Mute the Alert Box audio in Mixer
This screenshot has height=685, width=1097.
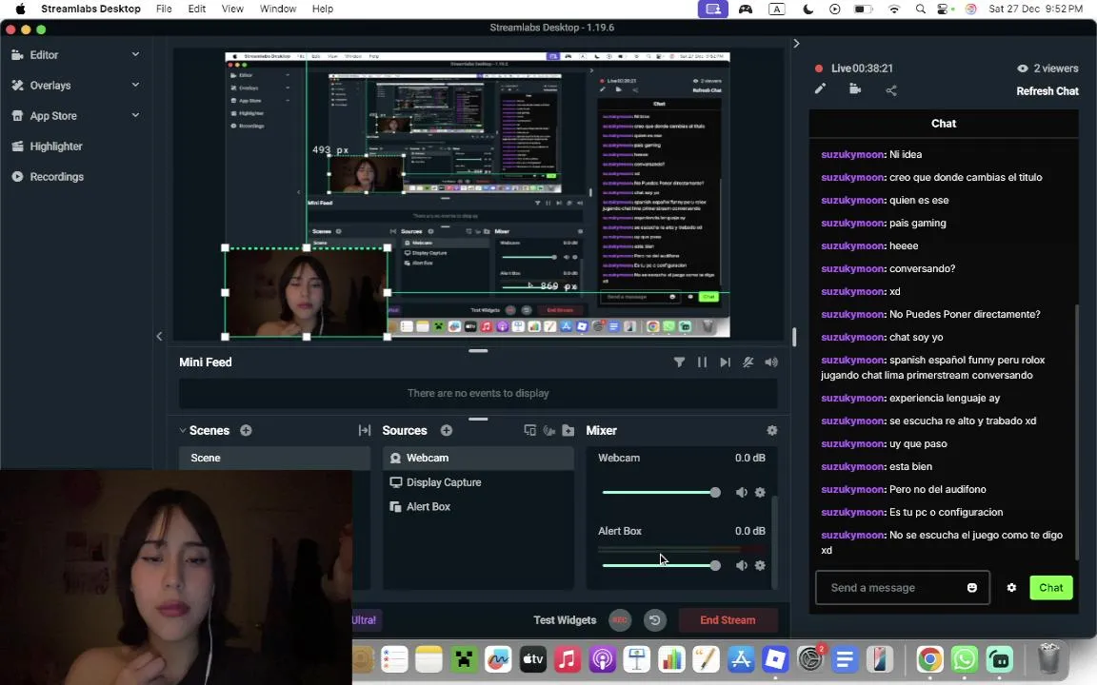coord(742,565)
